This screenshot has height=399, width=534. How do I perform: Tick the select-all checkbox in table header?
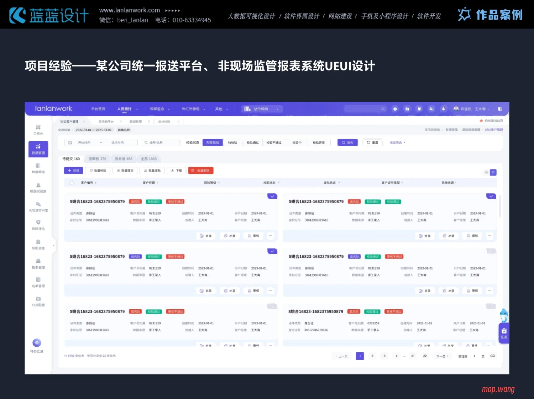[72, 183]
